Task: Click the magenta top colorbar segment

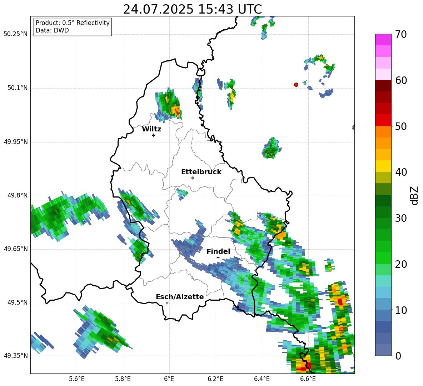Action: 383,40
